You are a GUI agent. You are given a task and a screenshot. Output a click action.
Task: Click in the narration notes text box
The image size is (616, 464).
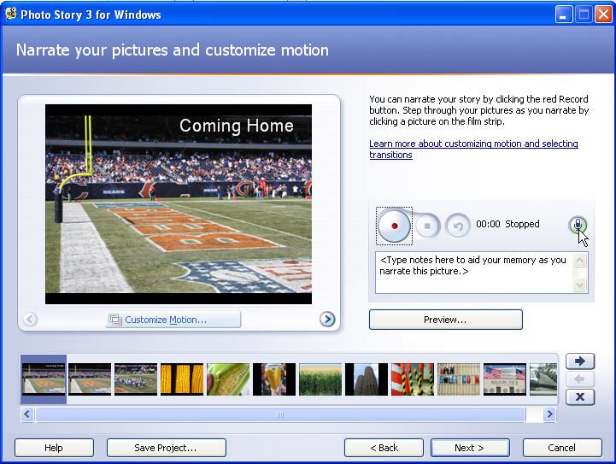click(x=474, y=273)
